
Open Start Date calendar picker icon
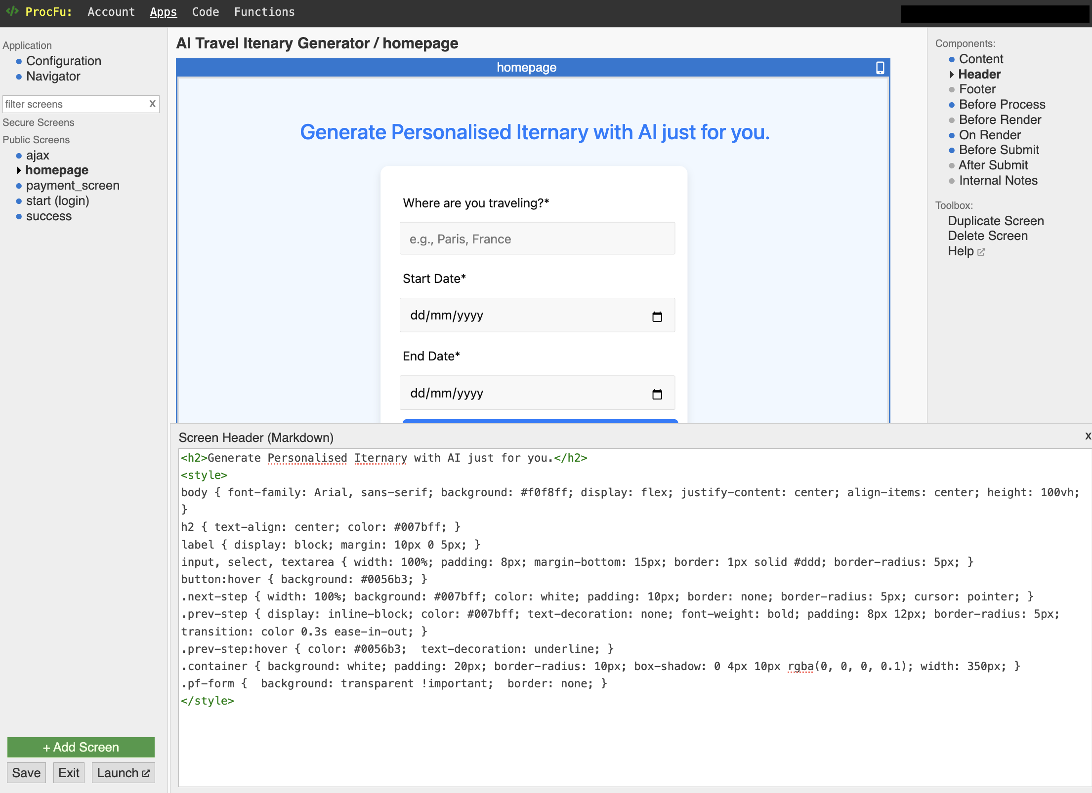657,316
